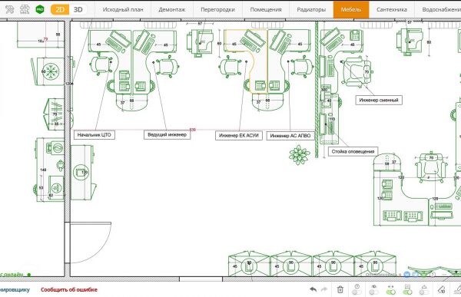
Task: Select the second bottom-row chair
Action: (291, 265)
